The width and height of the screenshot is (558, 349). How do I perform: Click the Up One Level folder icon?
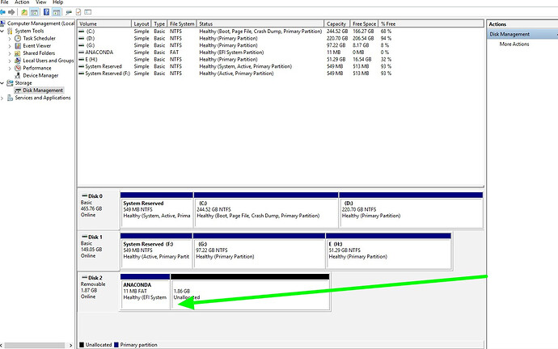coord(24,12)
